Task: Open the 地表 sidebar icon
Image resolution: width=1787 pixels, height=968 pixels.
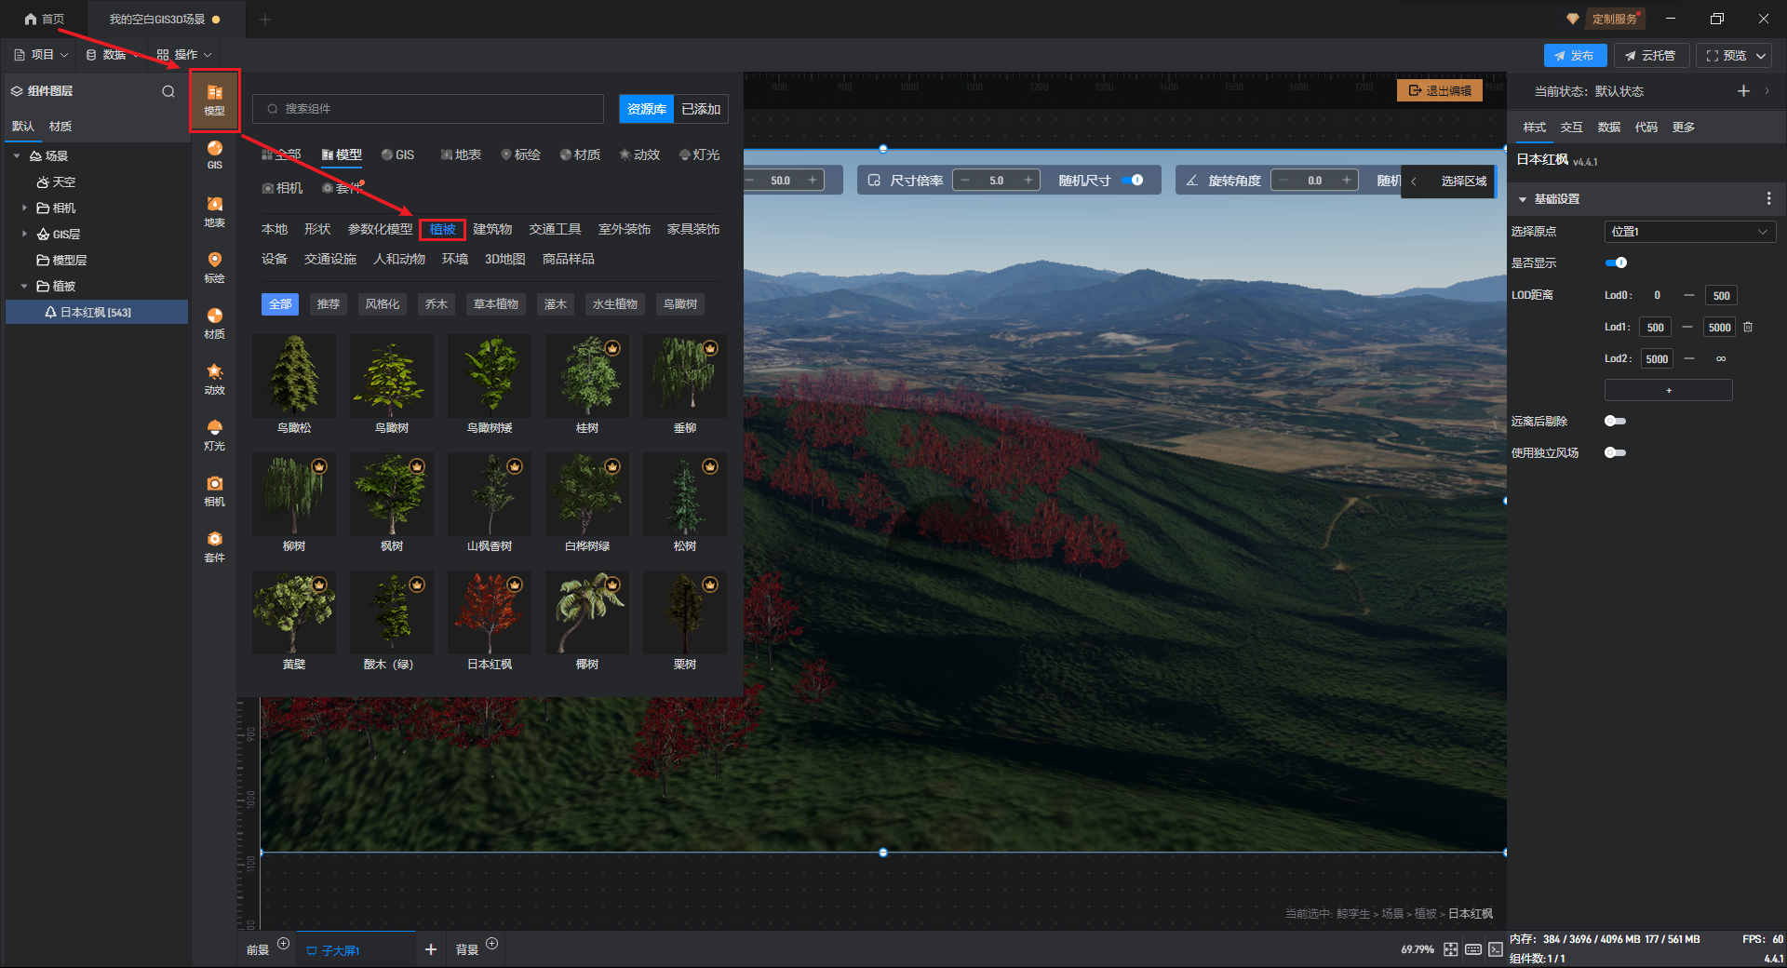Action: (215, 211)
